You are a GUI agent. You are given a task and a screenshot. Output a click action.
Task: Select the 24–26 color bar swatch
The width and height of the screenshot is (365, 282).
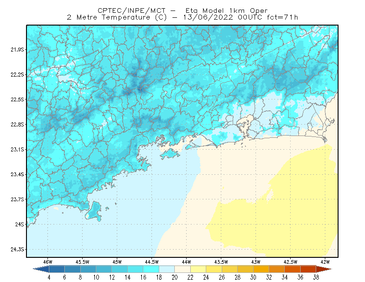click(x=214, y=269)
